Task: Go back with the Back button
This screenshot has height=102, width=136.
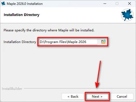Action: pos(73,97)
